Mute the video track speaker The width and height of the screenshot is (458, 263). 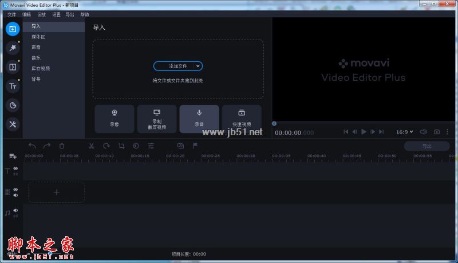pos(15,195)
